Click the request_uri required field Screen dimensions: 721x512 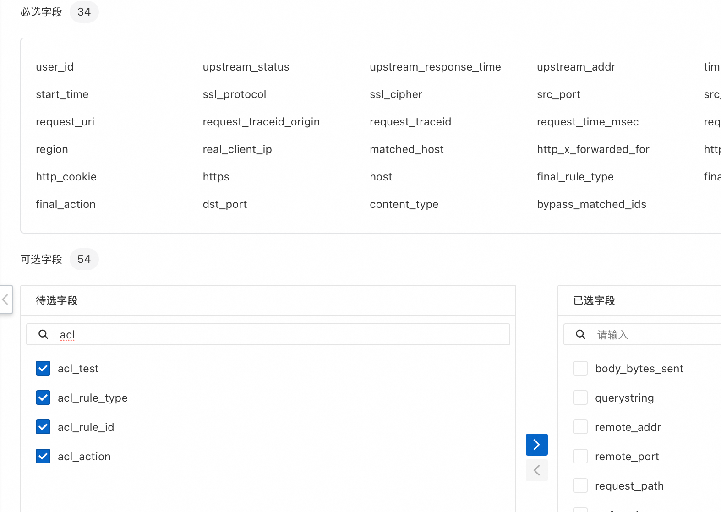click(65, 122)
